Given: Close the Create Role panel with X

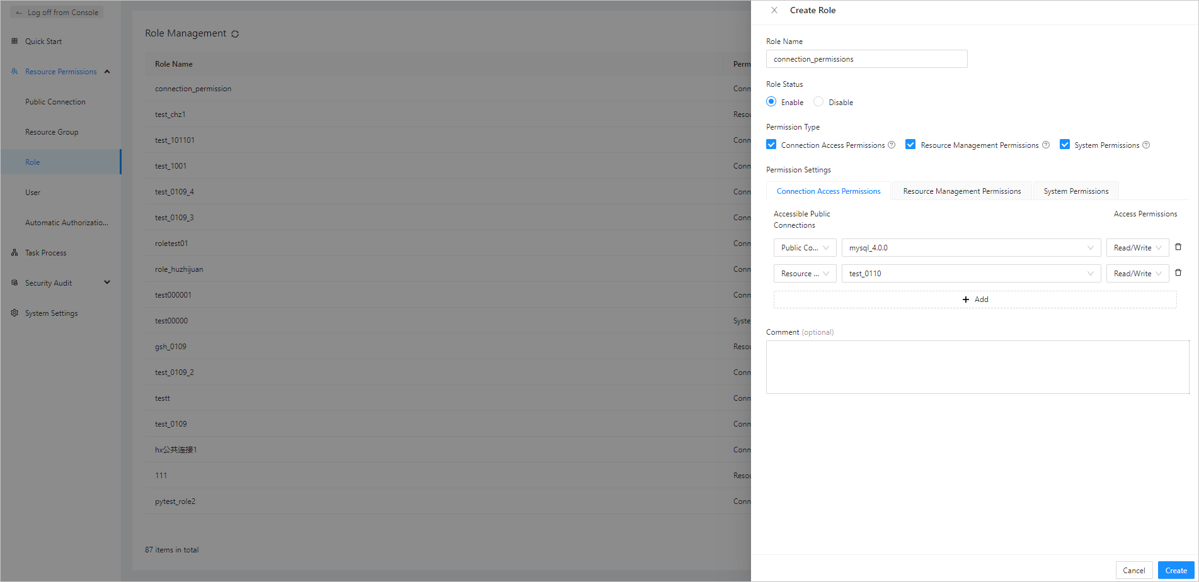Looking at the screenshot, I should (774, 10).
